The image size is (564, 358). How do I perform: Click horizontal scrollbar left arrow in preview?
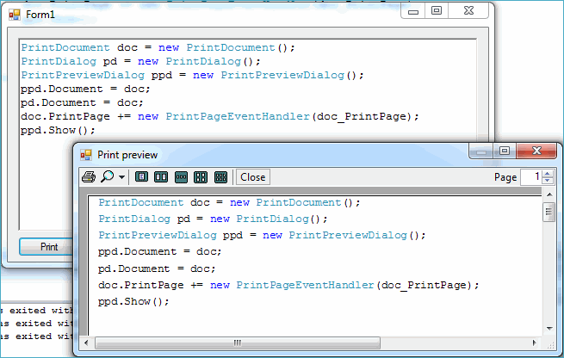point(86,343)
